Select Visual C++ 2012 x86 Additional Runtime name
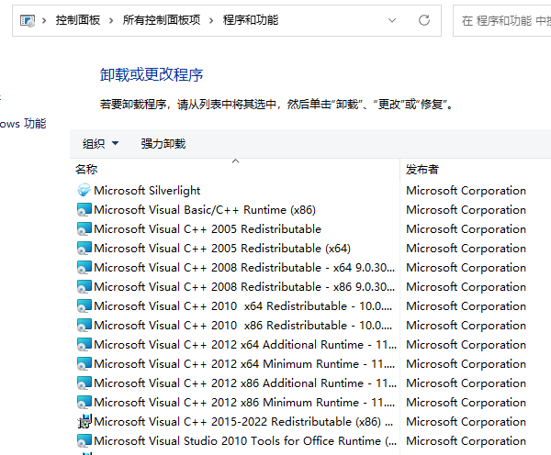 tap(245, 383)
